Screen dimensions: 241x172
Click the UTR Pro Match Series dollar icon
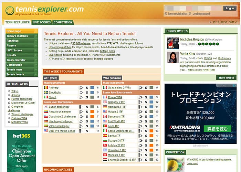[87, 131]
